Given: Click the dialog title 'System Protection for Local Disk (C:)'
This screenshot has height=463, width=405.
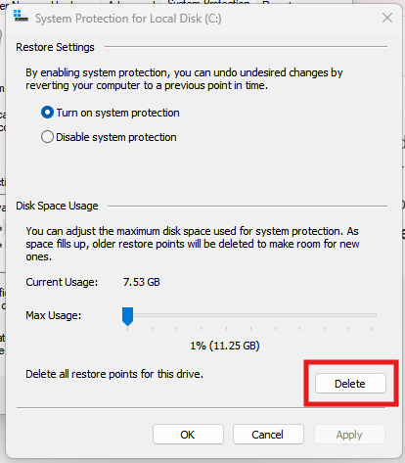Looking at the screenshot, I should 128,19.
